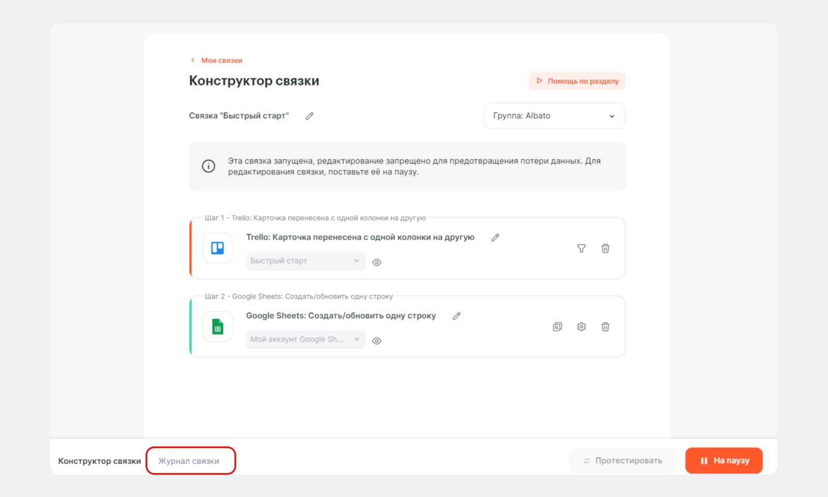Rename the Google Sheets step via pencil
828x497 pixels.
click(x=456, y=316)
